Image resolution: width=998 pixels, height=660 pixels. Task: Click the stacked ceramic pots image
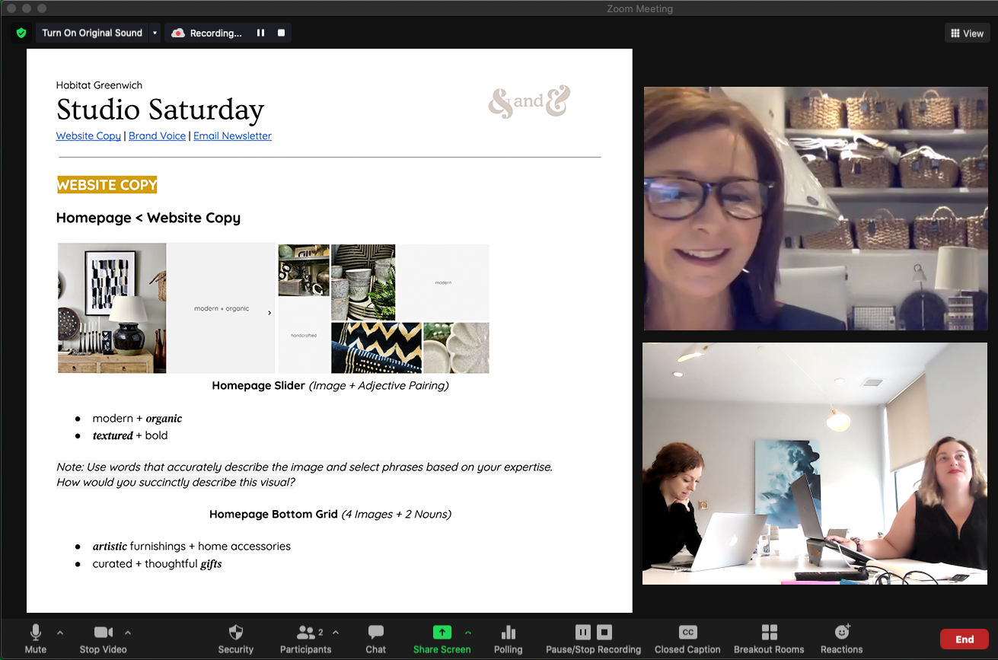click(363, 282)
